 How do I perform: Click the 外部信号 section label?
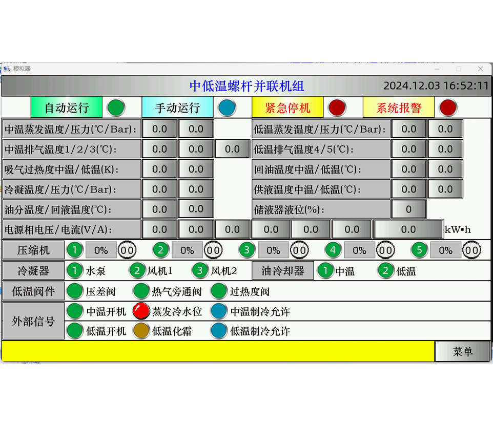(33, 321)
